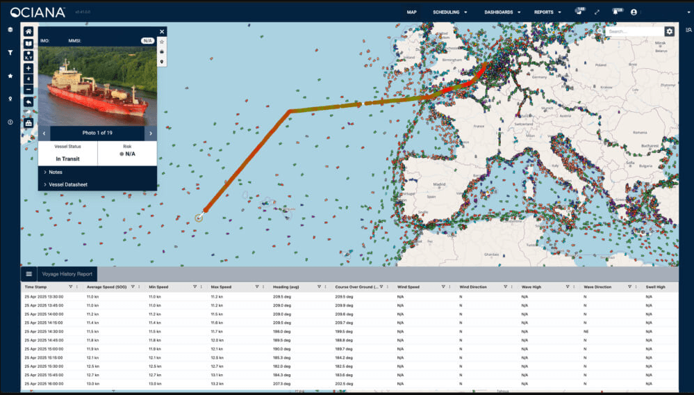Click the zoom out minus button

click(28, 89)
